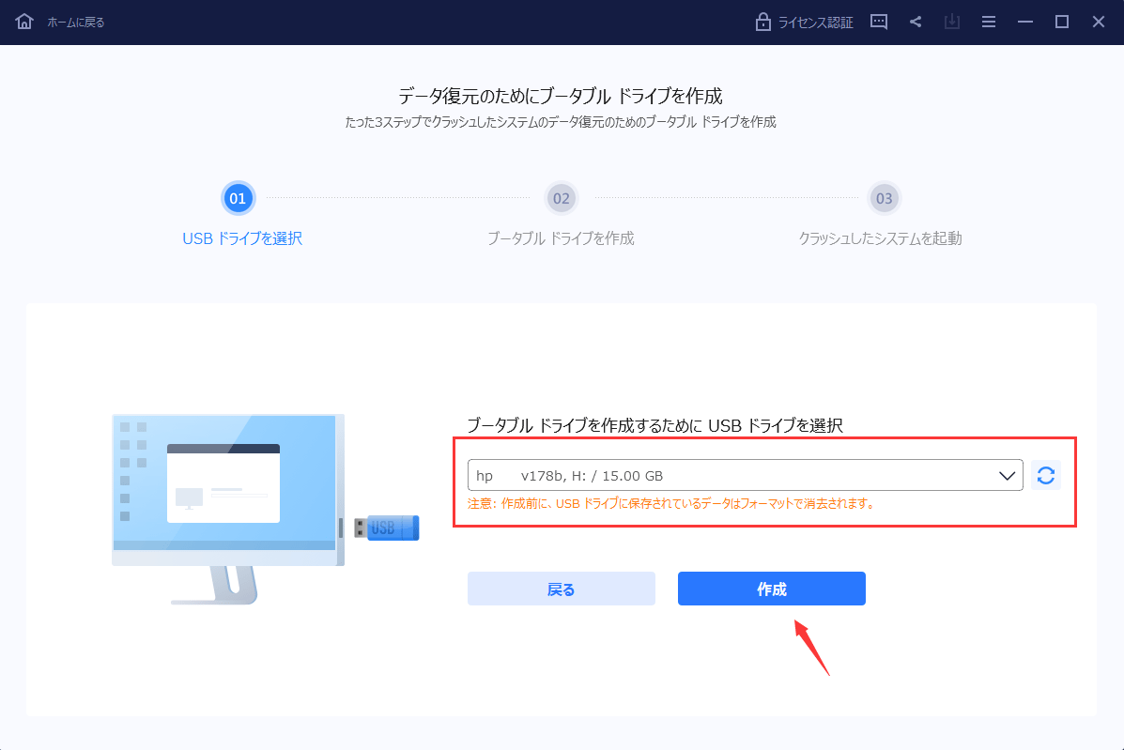Screen dimensions: 1124x750
Task: Refresh the USB drive list
Action: [1046, 475]
